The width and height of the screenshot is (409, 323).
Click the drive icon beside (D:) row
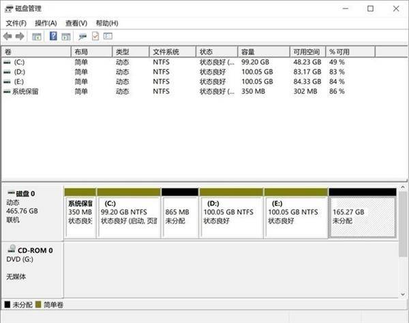(7, 72)
